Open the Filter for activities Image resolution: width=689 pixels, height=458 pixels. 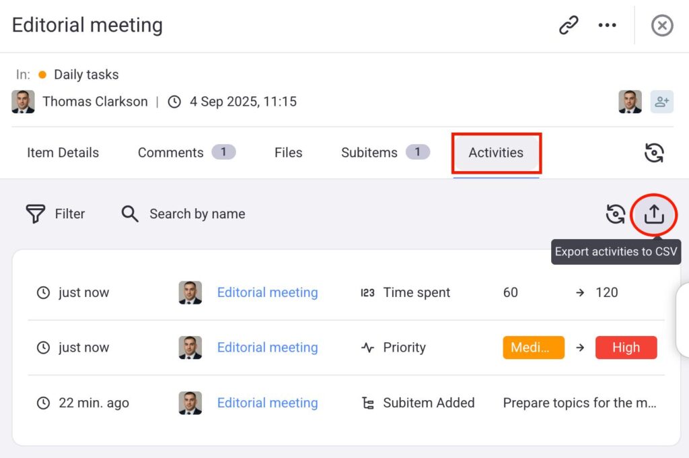coord(55,214)
